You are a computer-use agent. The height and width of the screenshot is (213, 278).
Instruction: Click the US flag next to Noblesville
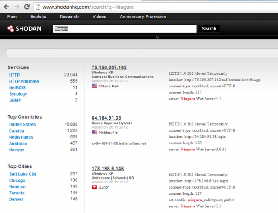(x=94, y=133)
